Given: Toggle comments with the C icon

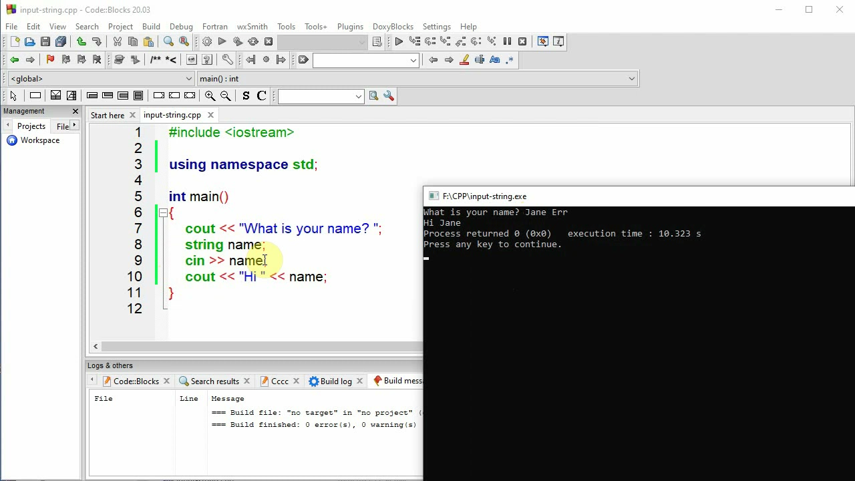Looking at the screenshot, I should tap(261, 96).
